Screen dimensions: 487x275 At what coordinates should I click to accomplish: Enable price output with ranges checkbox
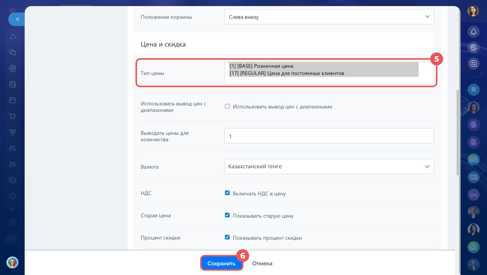227,107
